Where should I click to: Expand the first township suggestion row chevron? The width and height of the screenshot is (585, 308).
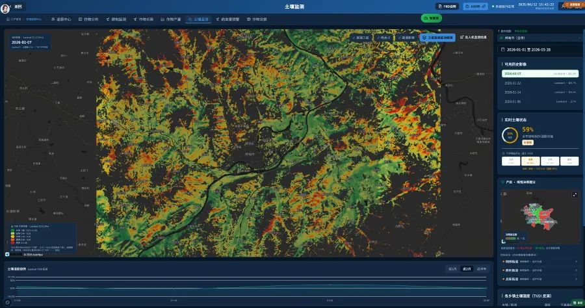577,262
